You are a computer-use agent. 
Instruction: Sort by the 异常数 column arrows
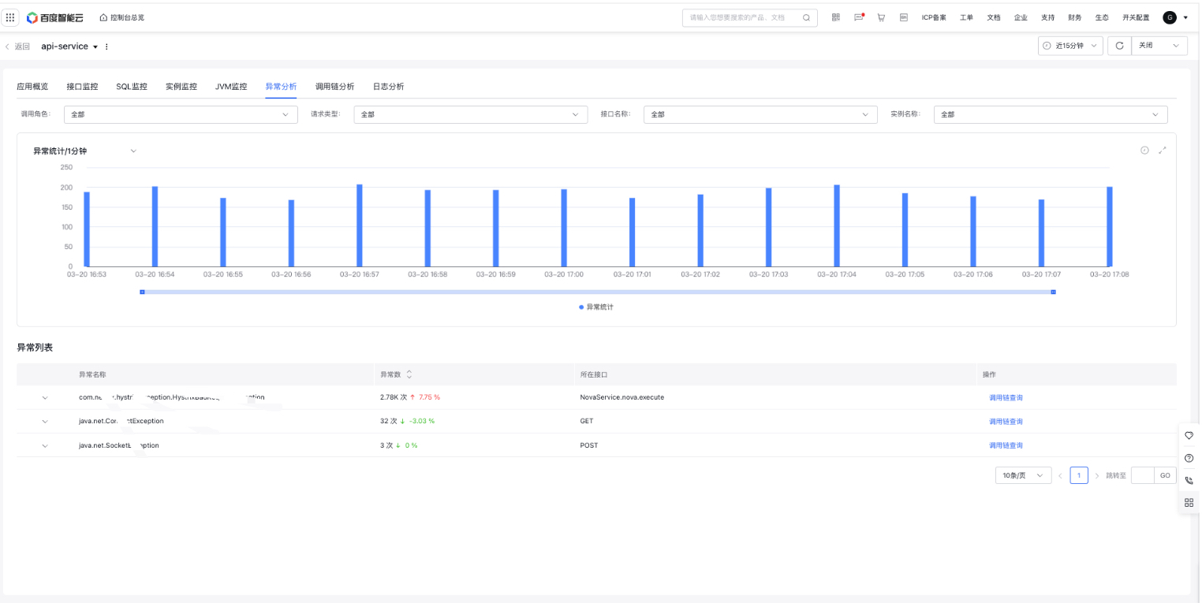(409, 374)
